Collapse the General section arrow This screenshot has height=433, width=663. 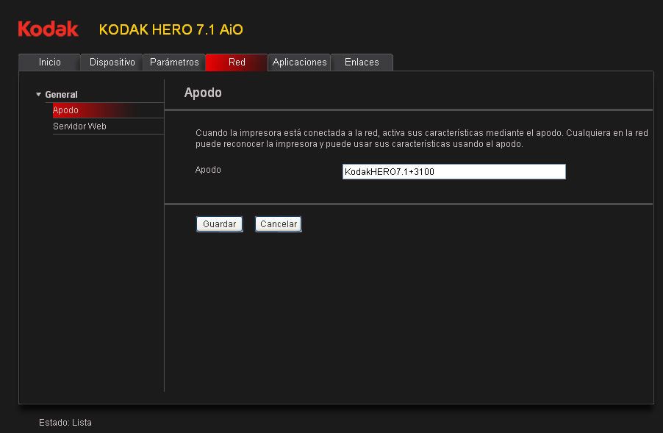tap(38, 94)
